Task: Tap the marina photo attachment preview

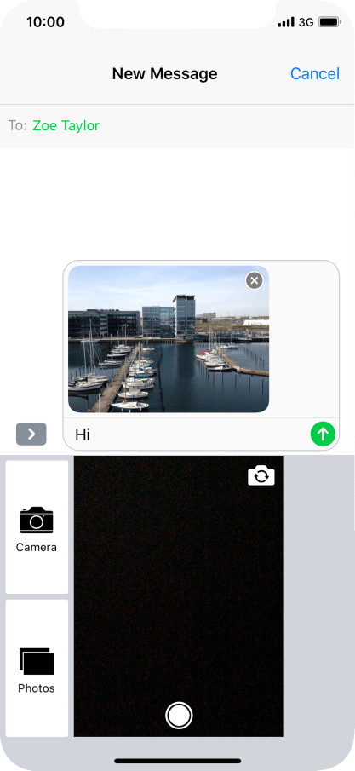Action: [169, 339]
